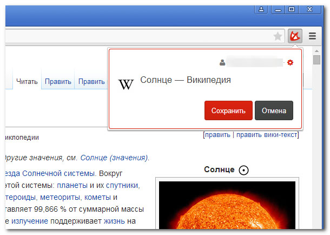Maximize the browser window
The image size is (330, 235).
point(291,10)
